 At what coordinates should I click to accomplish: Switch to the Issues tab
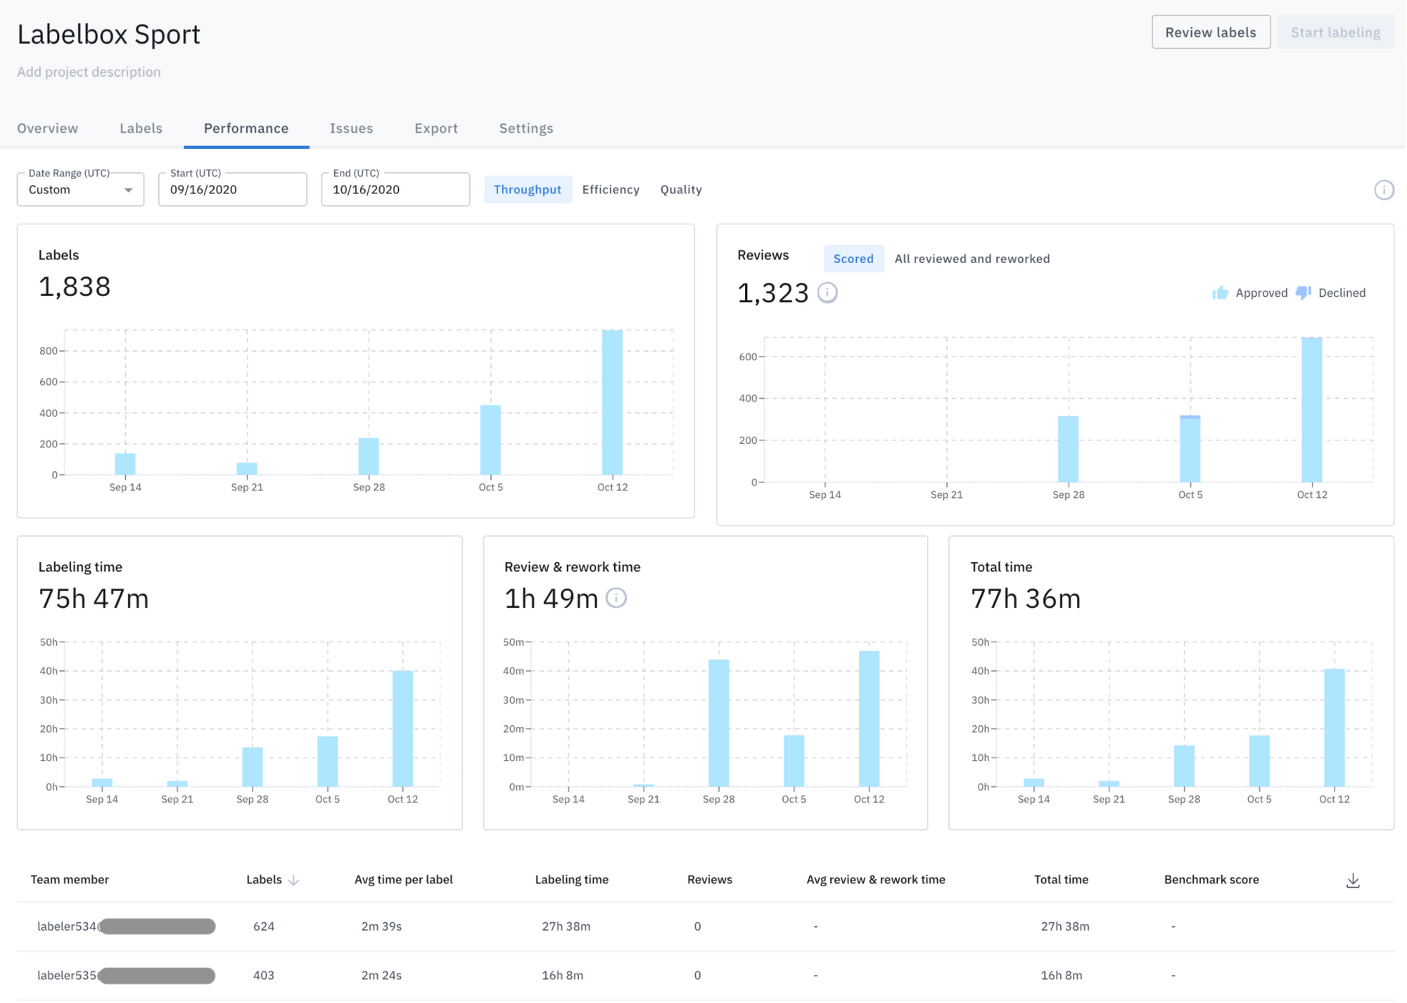[x=351, y=129]
